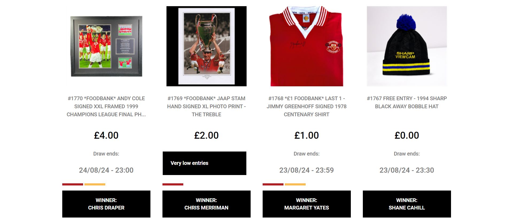Open the #1769 Jaap Stam photo print title
This screenshot has width=513, height=221.
coord(207,106)
